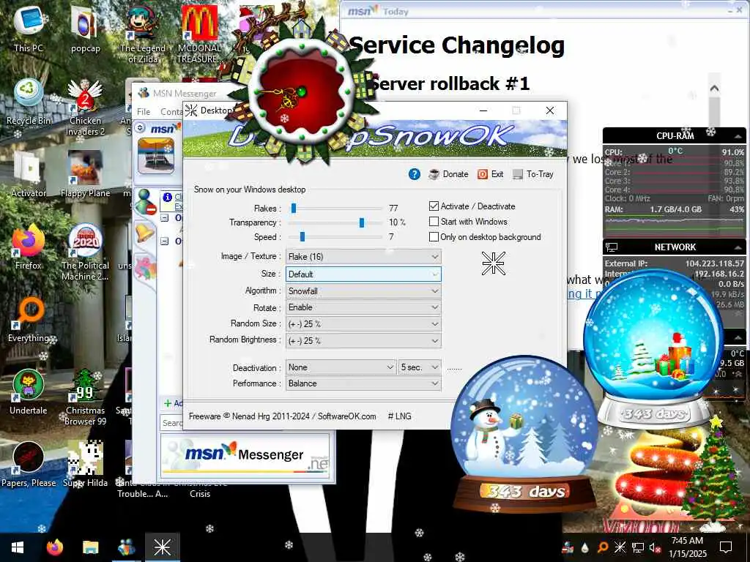The image size is (750, 562).
Task: Open the Deactivation dropdown showing None
Action: (x=341, y=367)
